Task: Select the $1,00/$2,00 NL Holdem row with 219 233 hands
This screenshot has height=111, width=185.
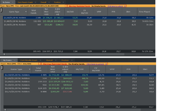Action: pos(80,82)
